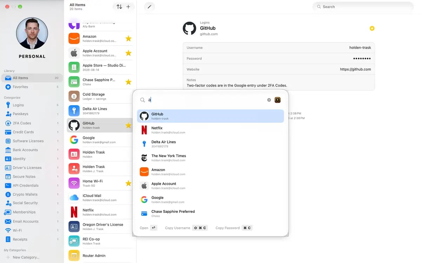Select iCloud Mail item
This screenshot has height=263, width=421.
point(100,198)
